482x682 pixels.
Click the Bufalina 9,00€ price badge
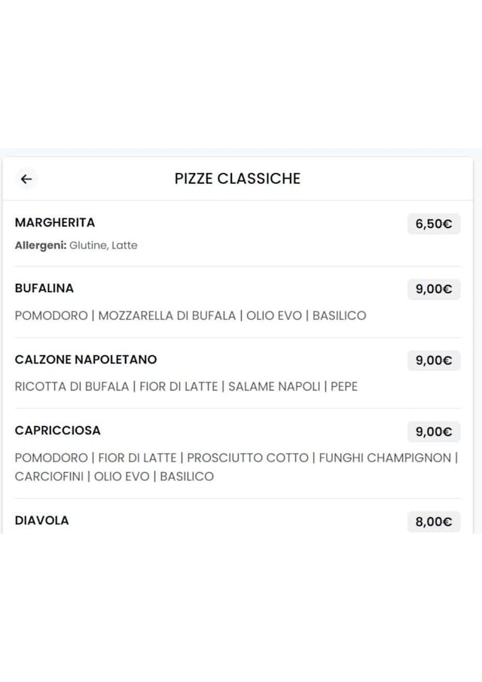point(434,289)
